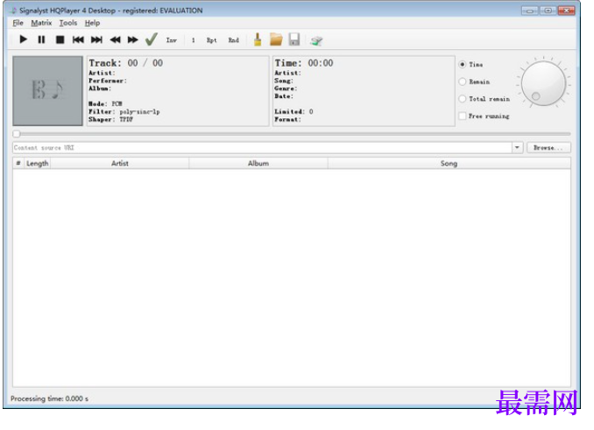Click the album cover art placeholder

pyautogui.click(x=47, y=91)
